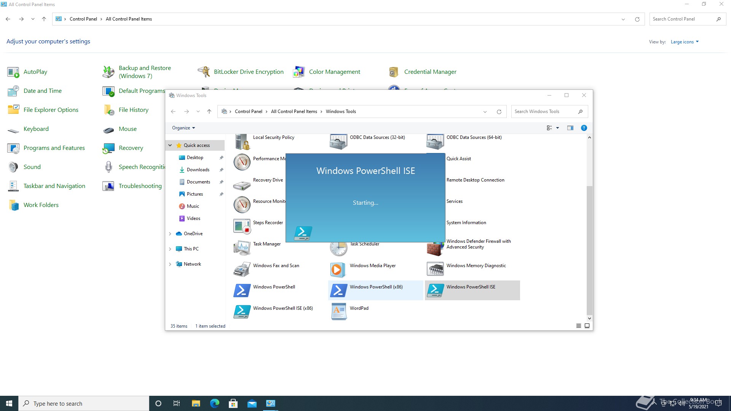This screenshot has width=731, height=411.
Task: Click scroll-down arrow in Windows Tools
Action: [589, 319]
